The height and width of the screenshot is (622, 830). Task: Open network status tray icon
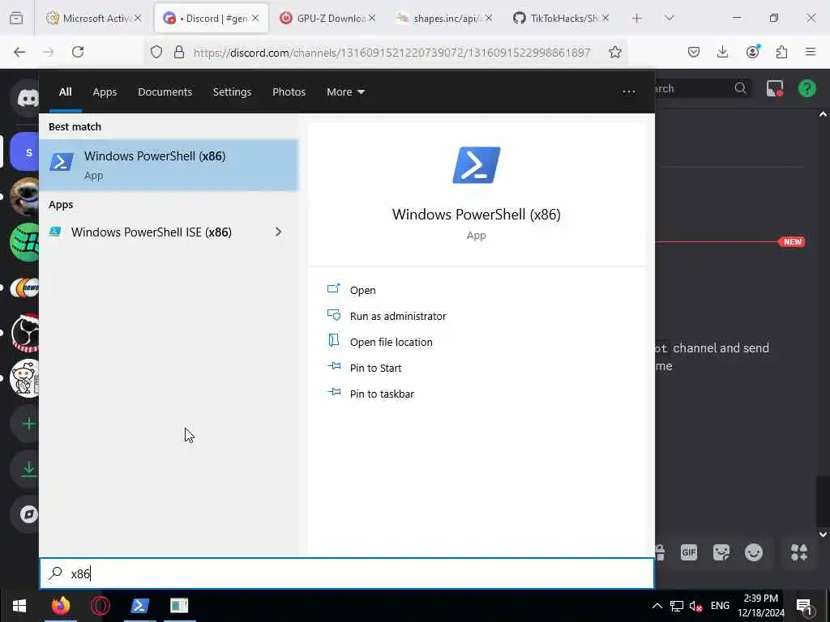point(677,606)
